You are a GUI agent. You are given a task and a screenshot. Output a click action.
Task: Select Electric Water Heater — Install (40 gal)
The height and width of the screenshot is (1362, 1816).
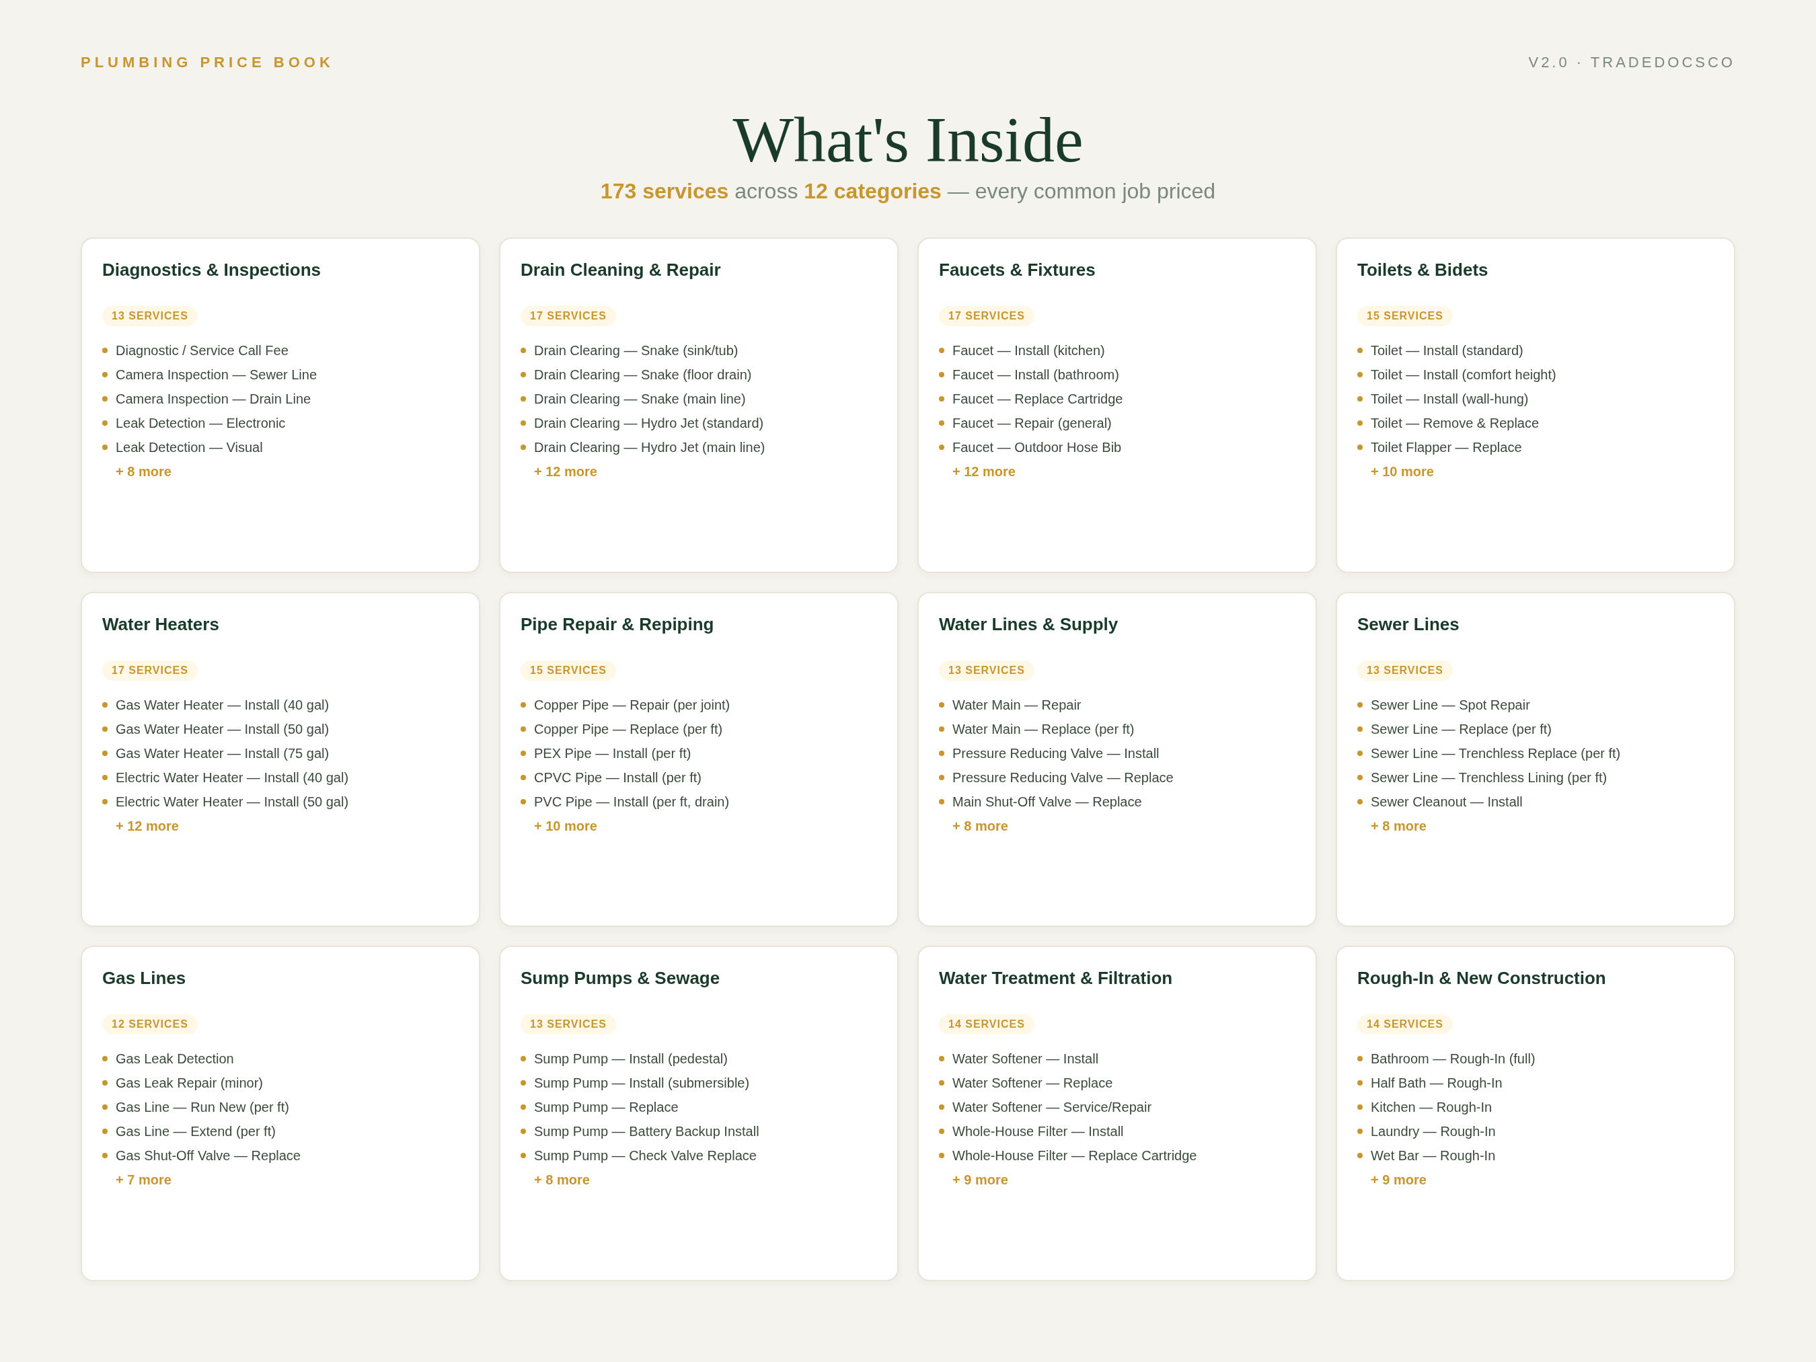[231, 778]
